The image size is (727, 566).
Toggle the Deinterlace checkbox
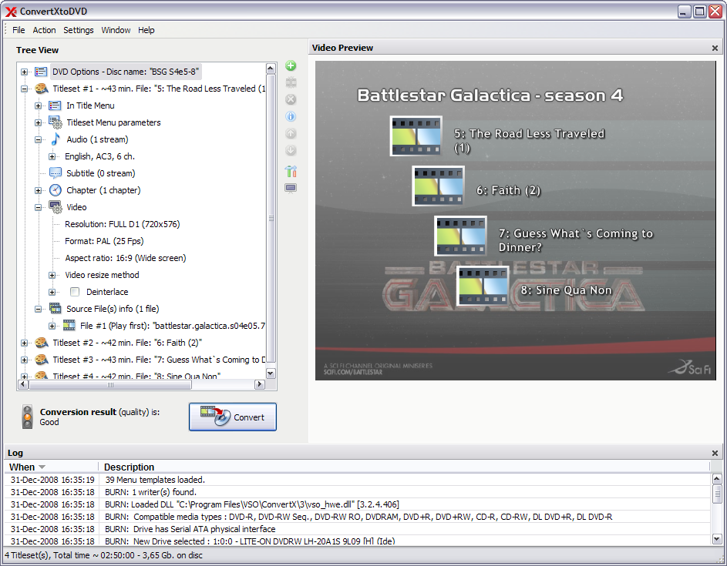74,292
